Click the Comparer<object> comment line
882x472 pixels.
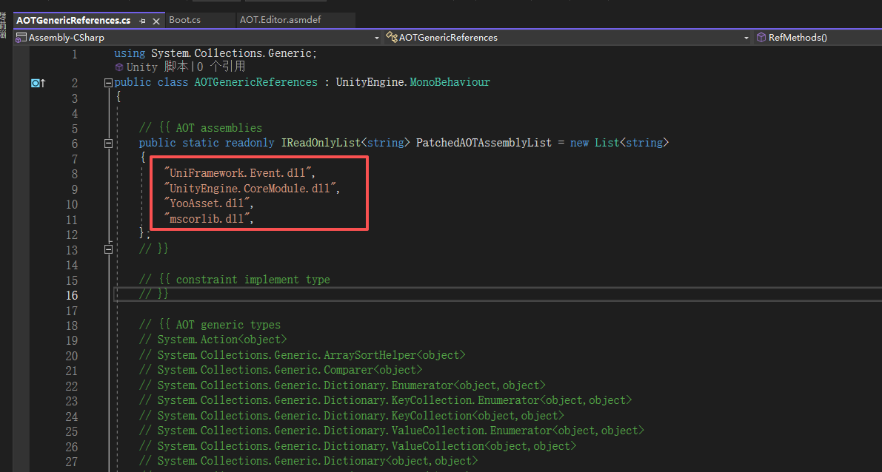coord(281,371)
